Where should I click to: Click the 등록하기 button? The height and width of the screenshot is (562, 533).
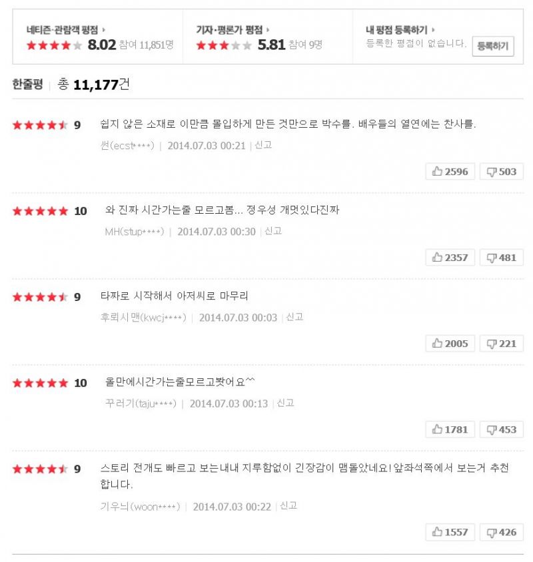(x=493, y=46)
